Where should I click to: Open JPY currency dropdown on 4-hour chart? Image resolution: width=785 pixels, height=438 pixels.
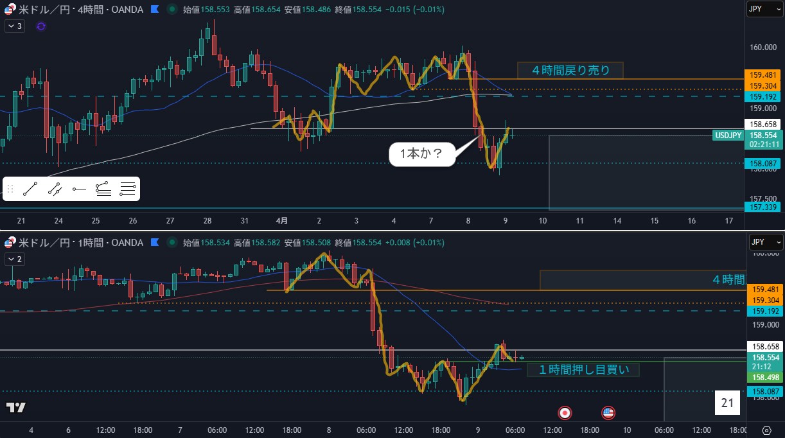(x=764, y=9)
